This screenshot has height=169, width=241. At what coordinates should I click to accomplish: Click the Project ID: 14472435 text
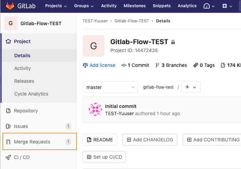coord(134,50)
